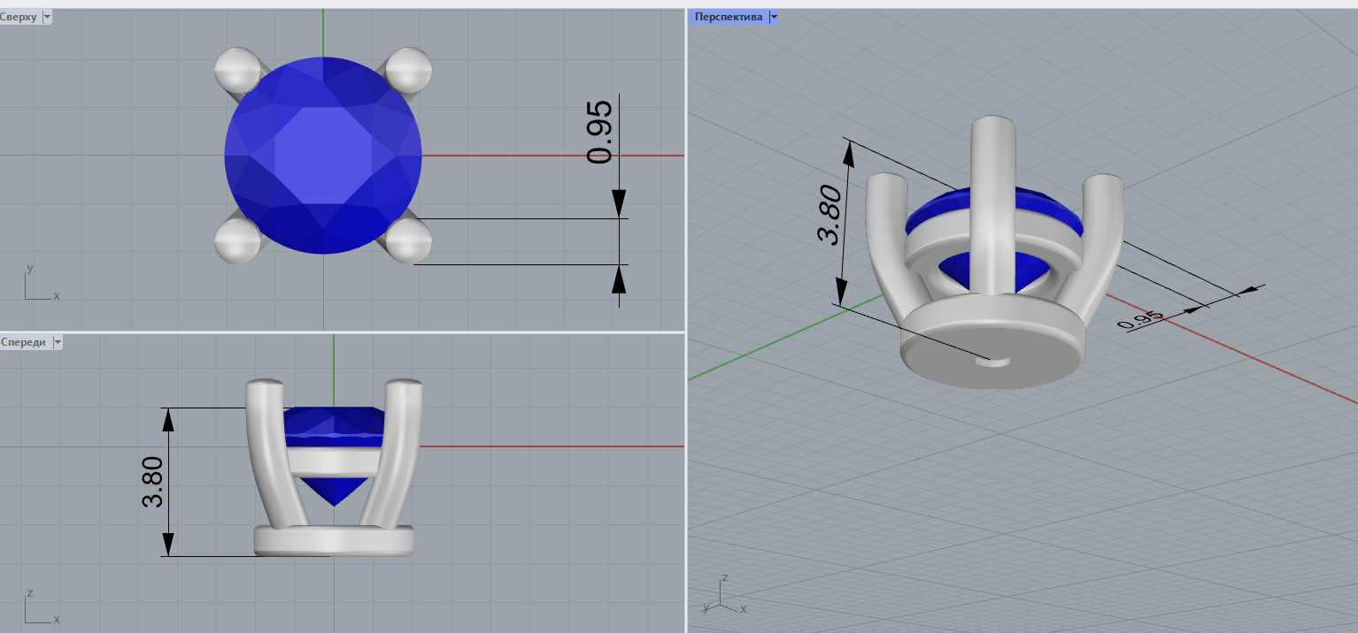This screenshot has width=1358, height=633.
Task: Select the 3.80 dimension in perspective view
Action: click(x=828, y=215)
